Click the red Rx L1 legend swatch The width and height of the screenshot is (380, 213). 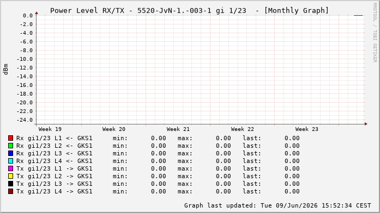(x=10, y=138)
